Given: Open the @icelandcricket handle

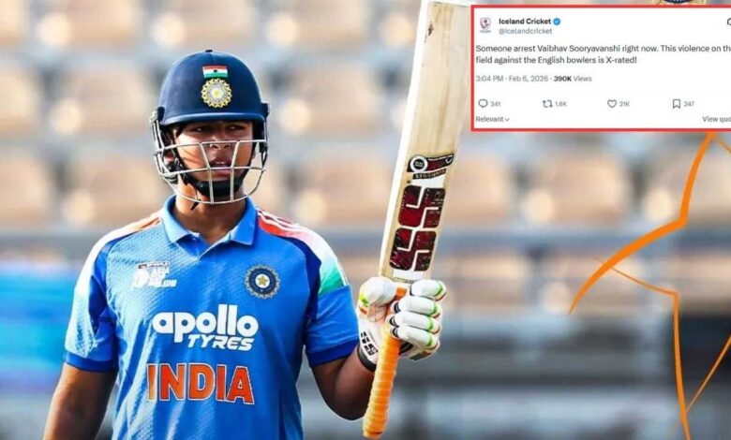Looking at the screenshot, I should 525,31.
